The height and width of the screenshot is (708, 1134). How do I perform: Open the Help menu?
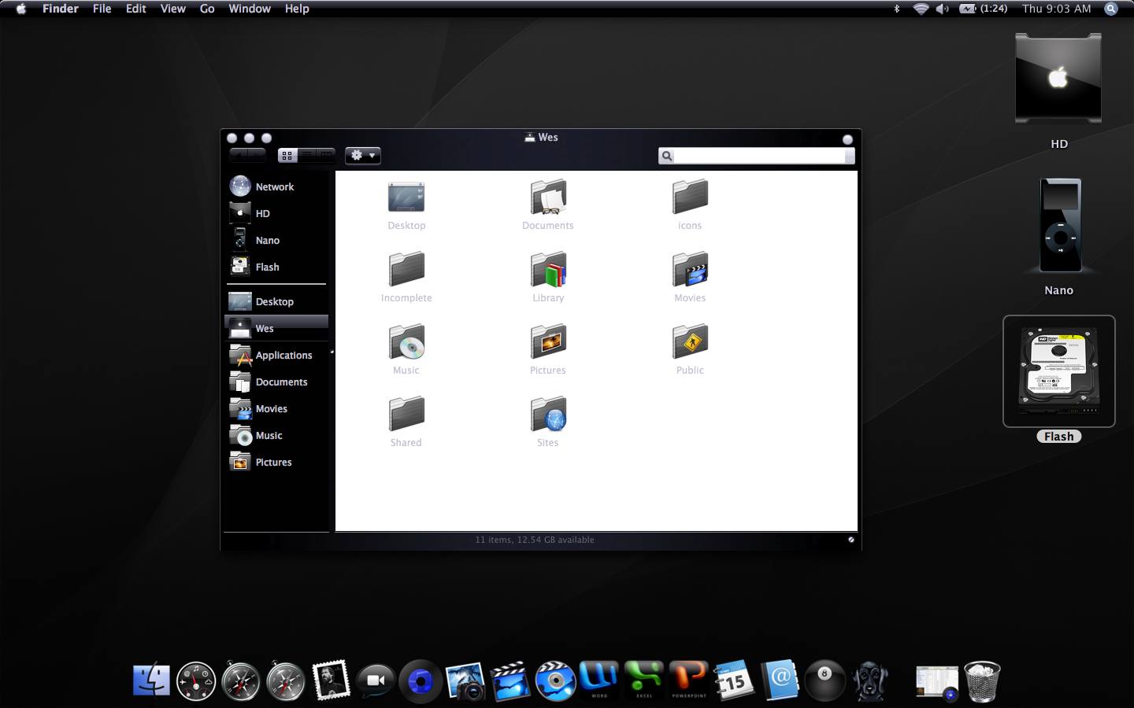click(x=297, y=9)
